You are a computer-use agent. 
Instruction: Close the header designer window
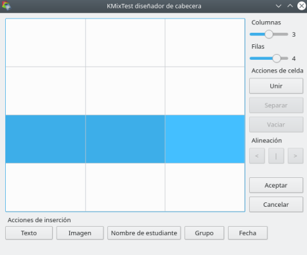point(301,6)
